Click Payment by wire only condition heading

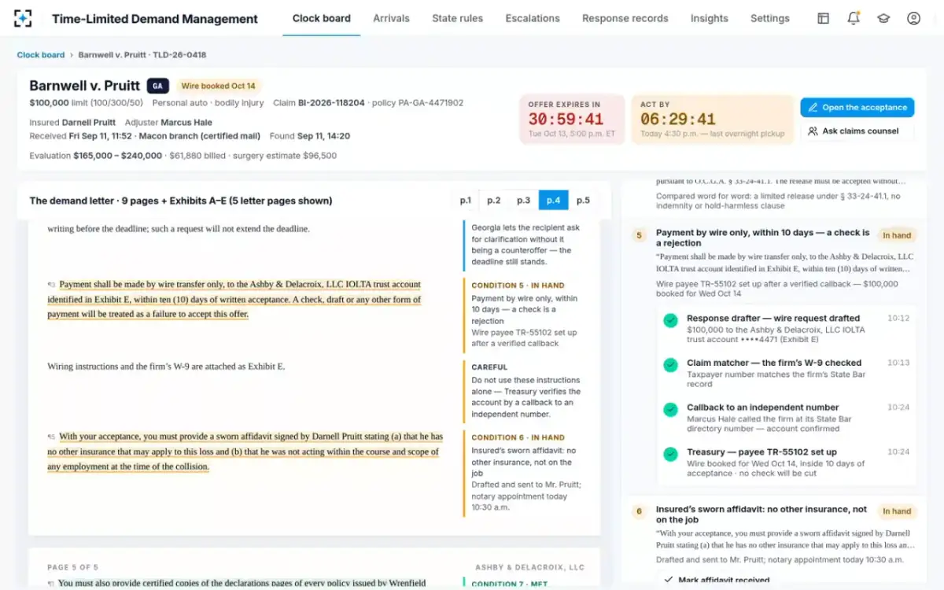[x=763, y=238]
